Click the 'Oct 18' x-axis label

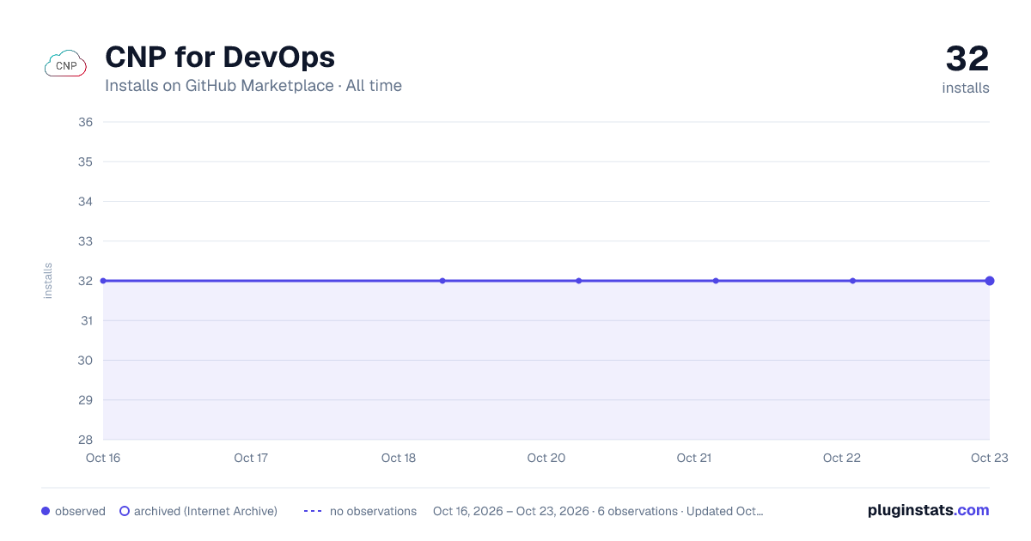[399, 458]
